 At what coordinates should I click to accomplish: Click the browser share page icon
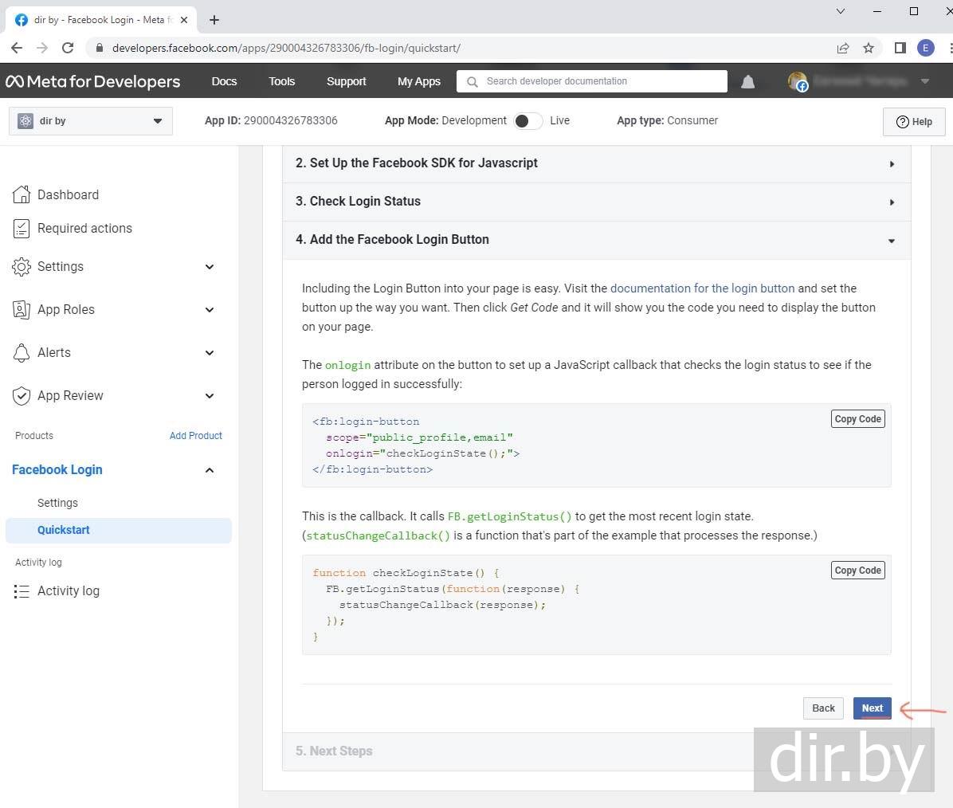coord(842,48)
